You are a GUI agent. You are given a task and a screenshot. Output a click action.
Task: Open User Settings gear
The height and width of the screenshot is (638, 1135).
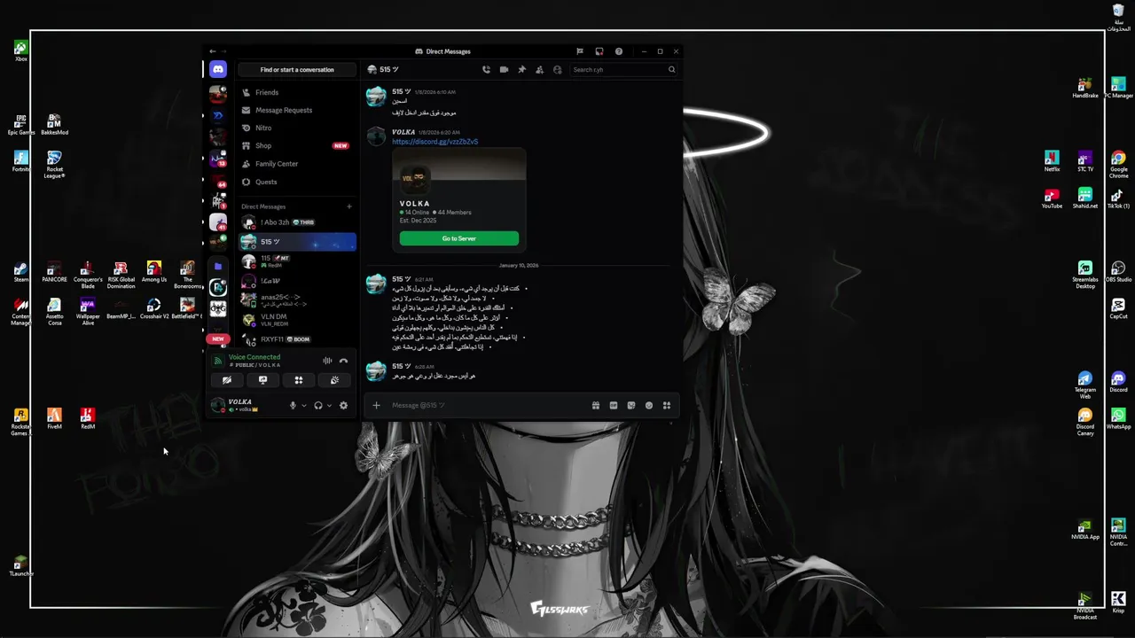343,406
